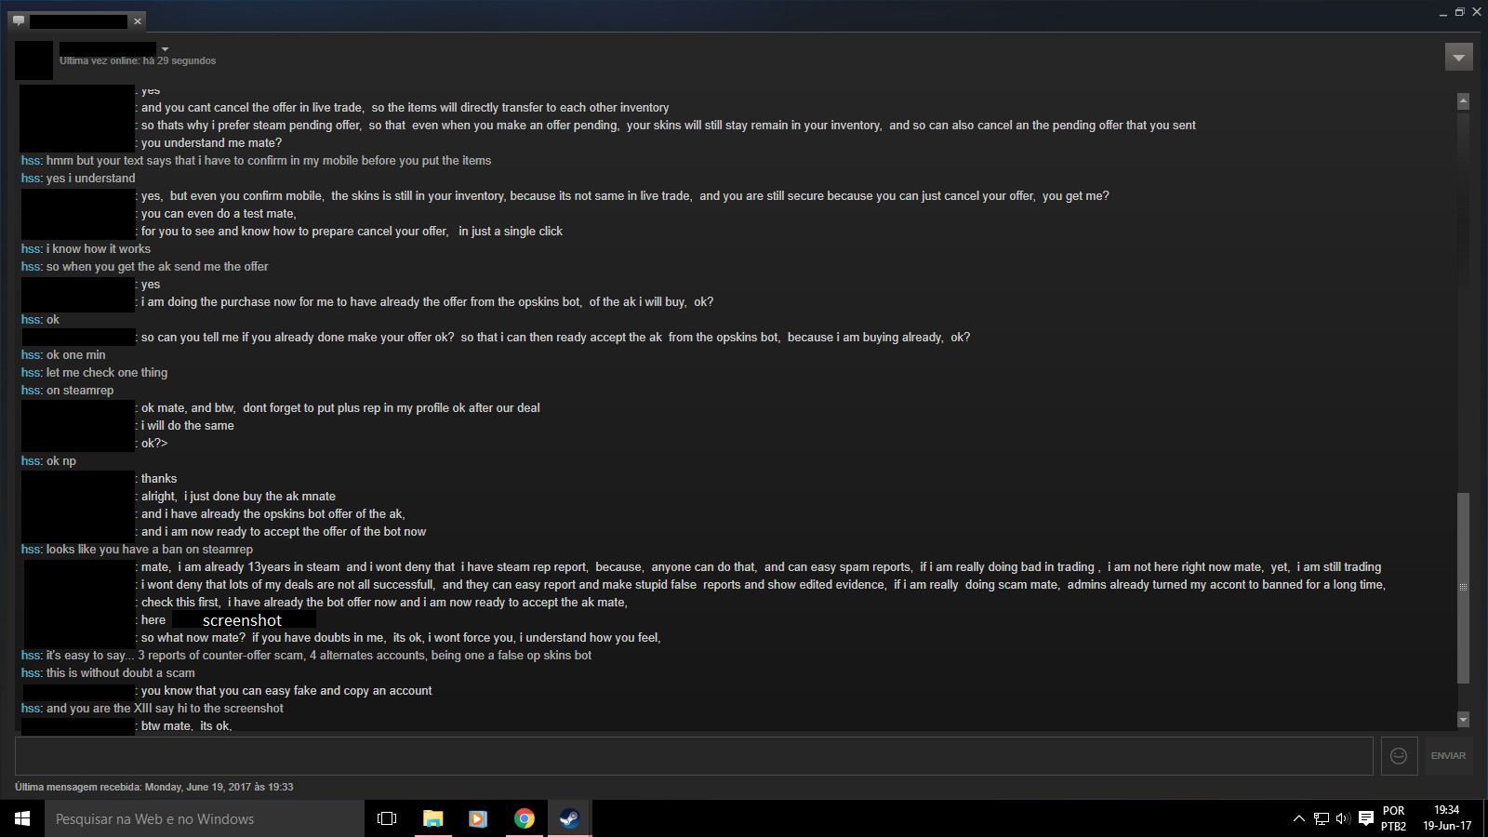Open Google Chrome from the taskbar
Screen dimensions: 1488x837
525,818
